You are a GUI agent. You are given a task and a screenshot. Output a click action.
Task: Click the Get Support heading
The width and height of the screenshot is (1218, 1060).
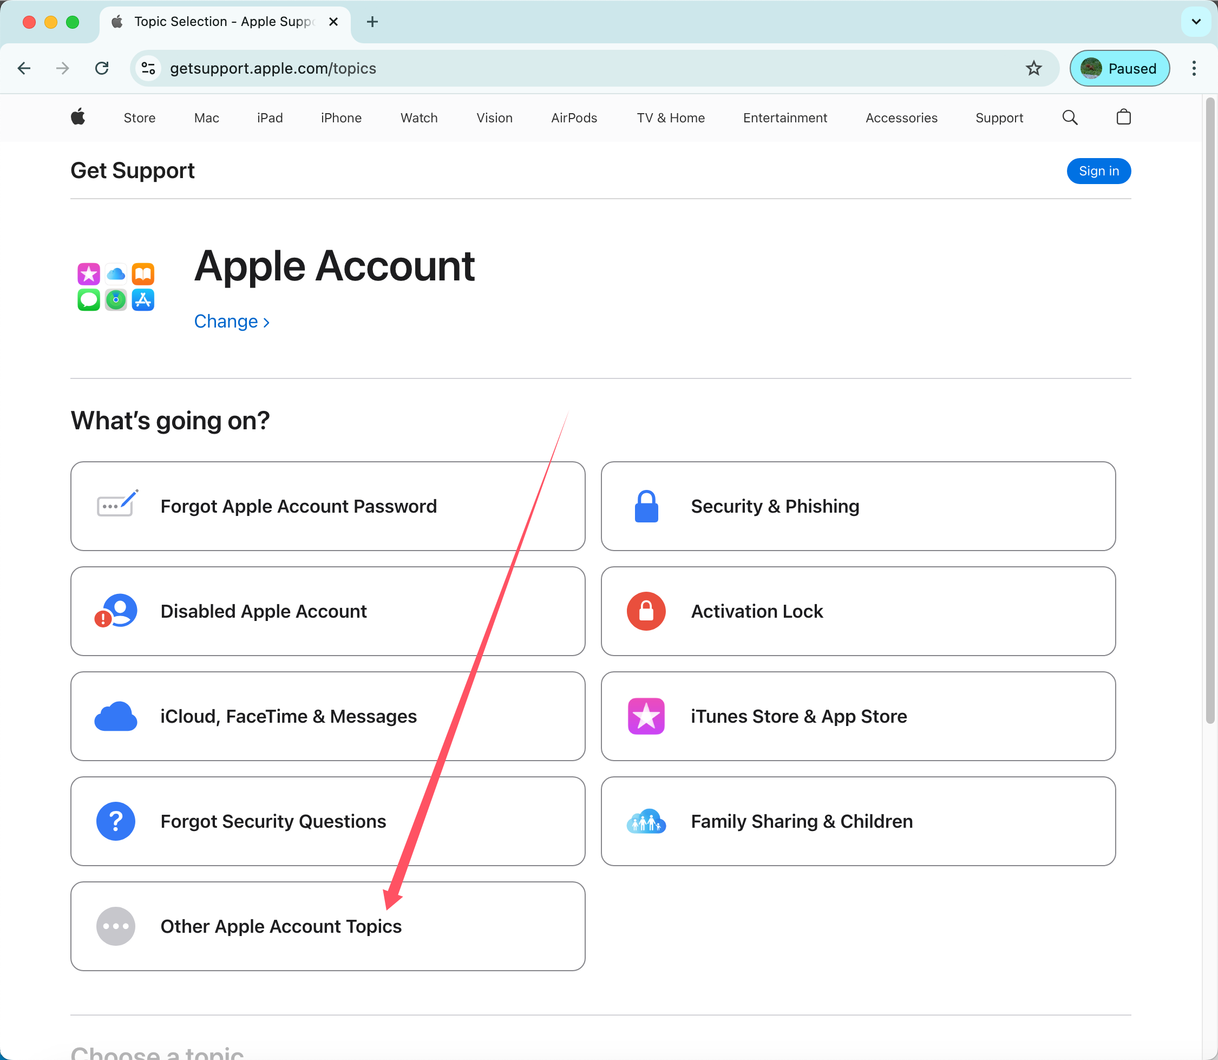(x=133, y=171)
